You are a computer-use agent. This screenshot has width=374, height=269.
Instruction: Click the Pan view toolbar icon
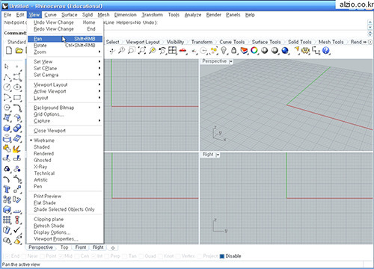(x=112, y=51)
